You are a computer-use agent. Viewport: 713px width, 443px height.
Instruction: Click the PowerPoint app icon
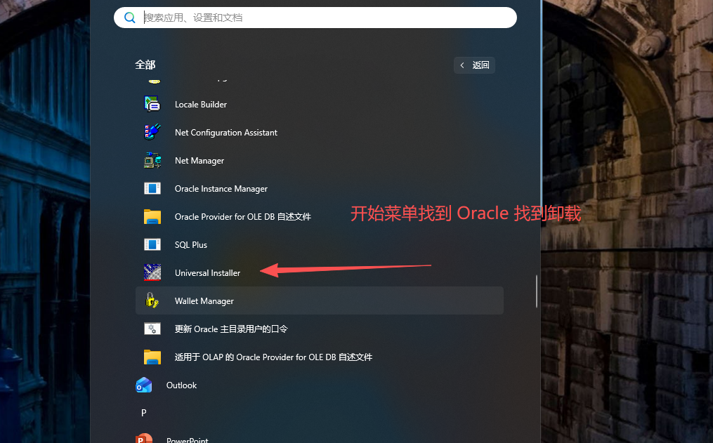pyautogui.click(x=144, y=439)
